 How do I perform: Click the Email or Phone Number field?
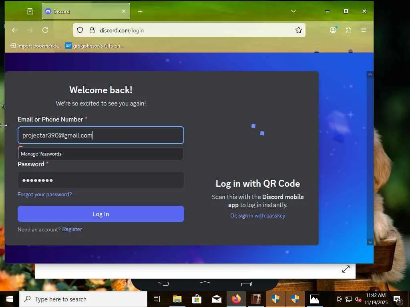point(101,135)
